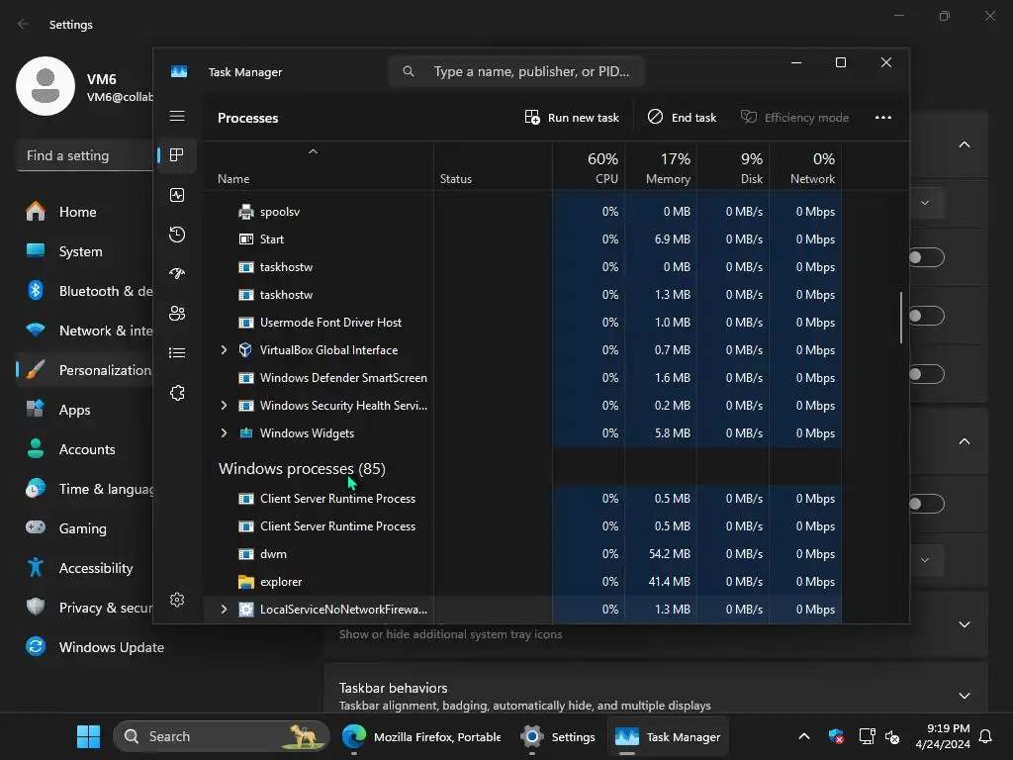Sort processes by CPU column
Viewport: 1013px width, 760px height.
click(589, 168)
